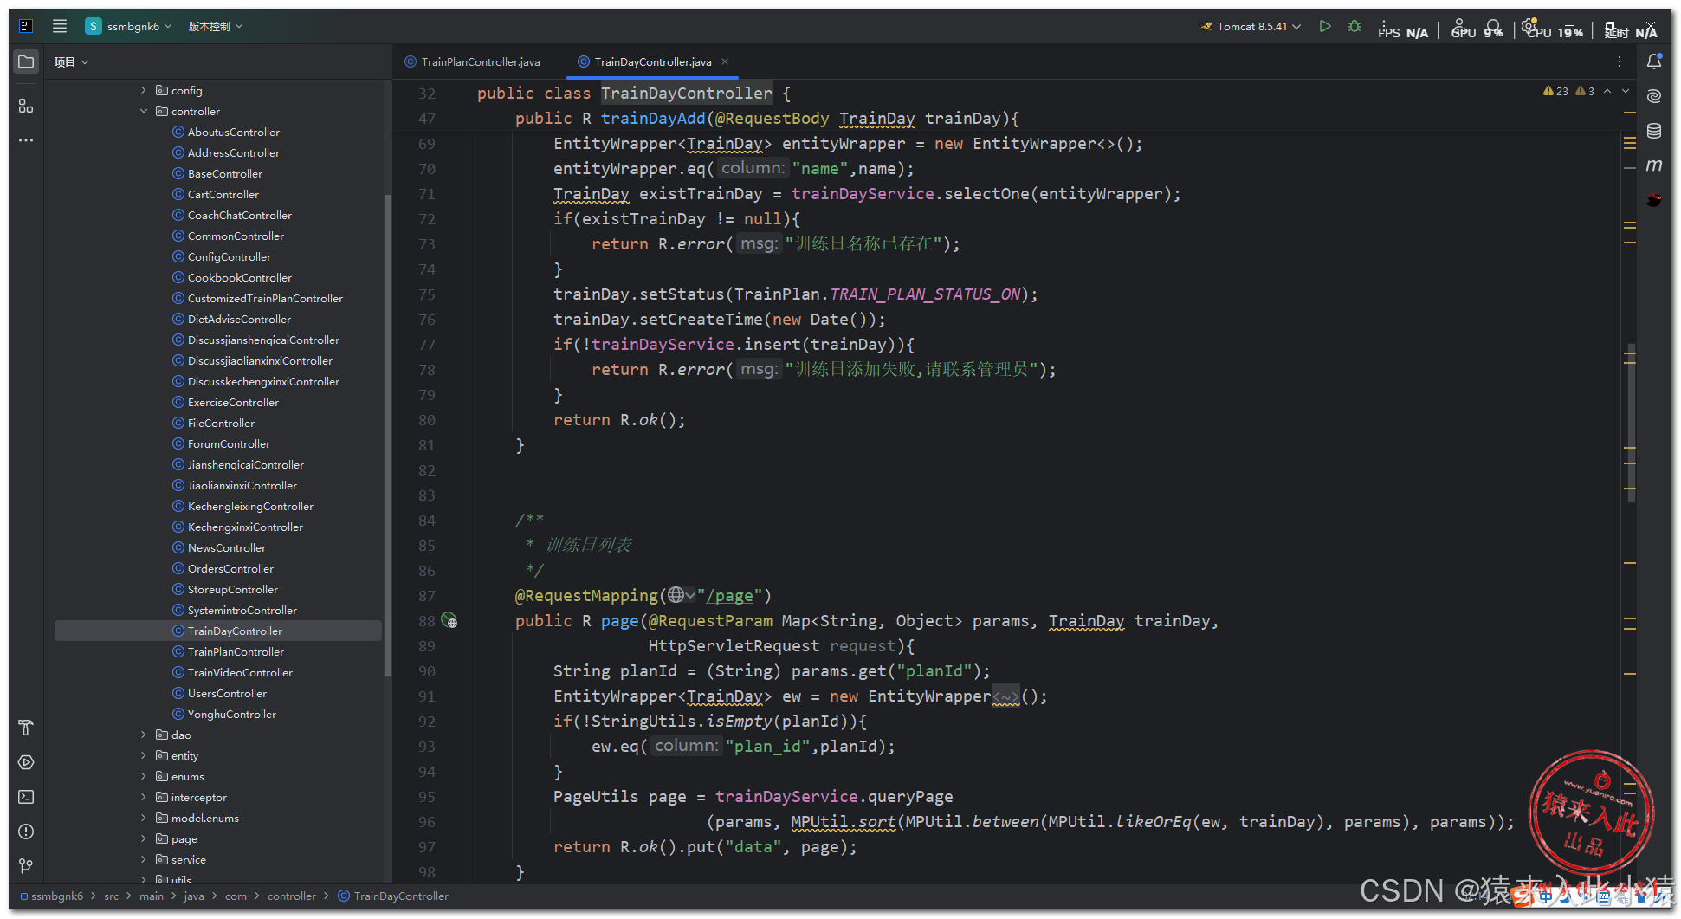The height and width of the screenshot is (919, 1681).
Task: Go to next highlighted problem arrow
Action: (1626, 91)
